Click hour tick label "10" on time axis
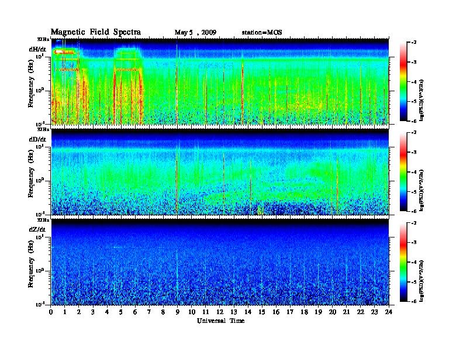Viewport: 463px width, 358px height. (192, 312)
